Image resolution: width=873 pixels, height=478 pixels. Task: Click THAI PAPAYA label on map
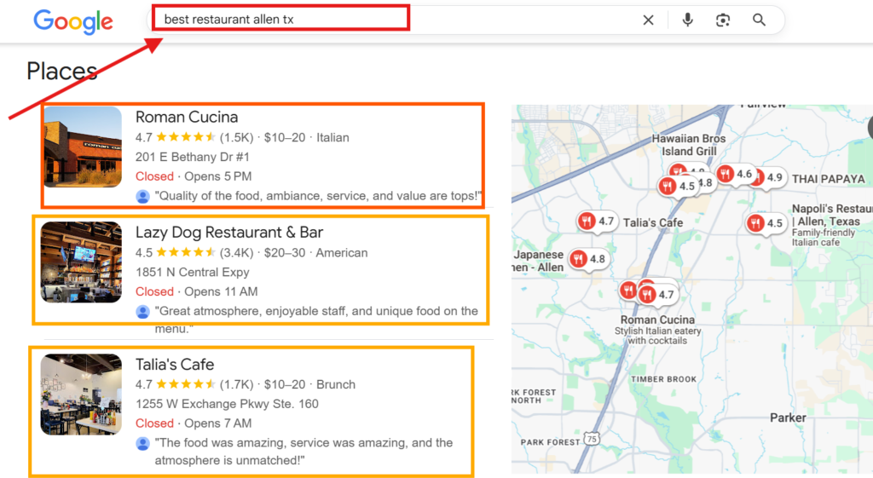point(829,179)
